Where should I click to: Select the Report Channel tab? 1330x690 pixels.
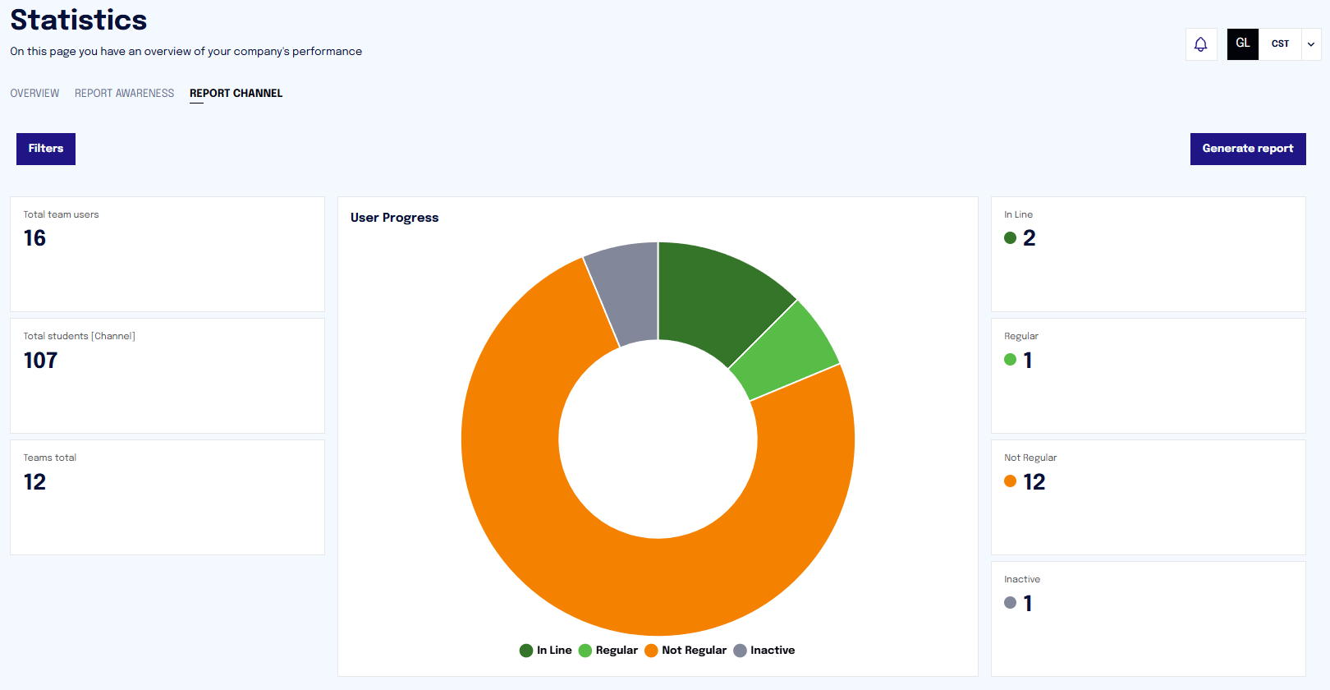[x=236, y=93]
